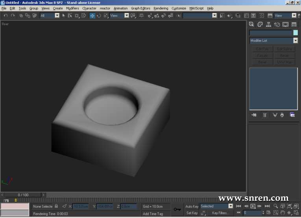Click the Pin Stack icon below modifier stack
This screenshot has width=301, height=218.
254,115
